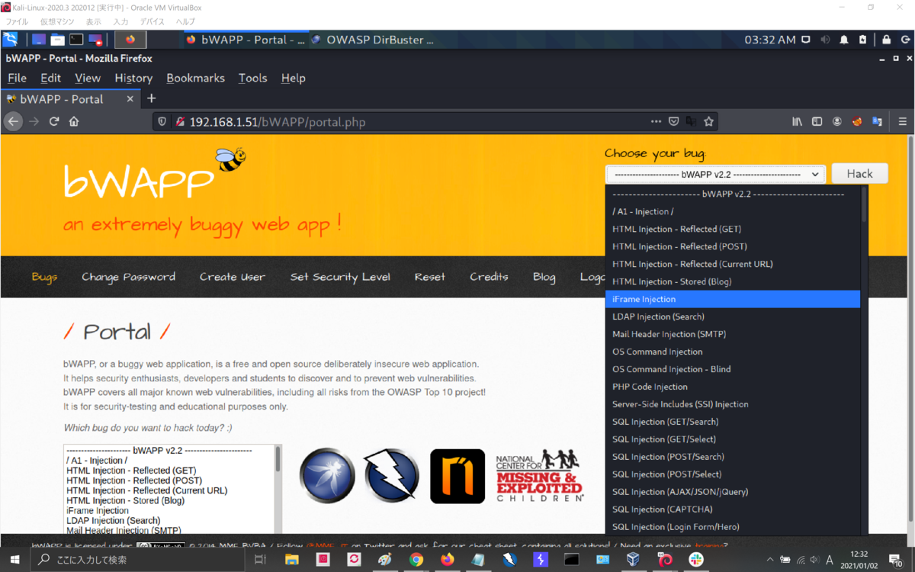The width and height of the screenshot is (915, 572).
Task: Open the Firefox History menu
Action: tap(133, 78)
